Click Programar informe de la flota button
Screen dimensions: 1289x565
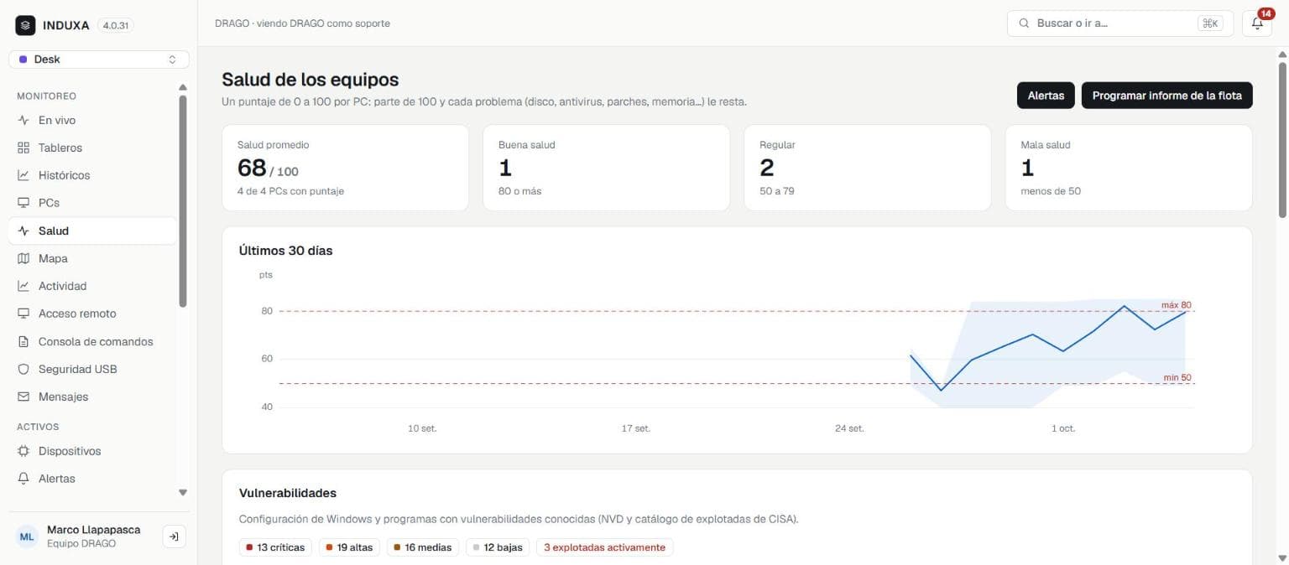click(x=1166, y=96)
